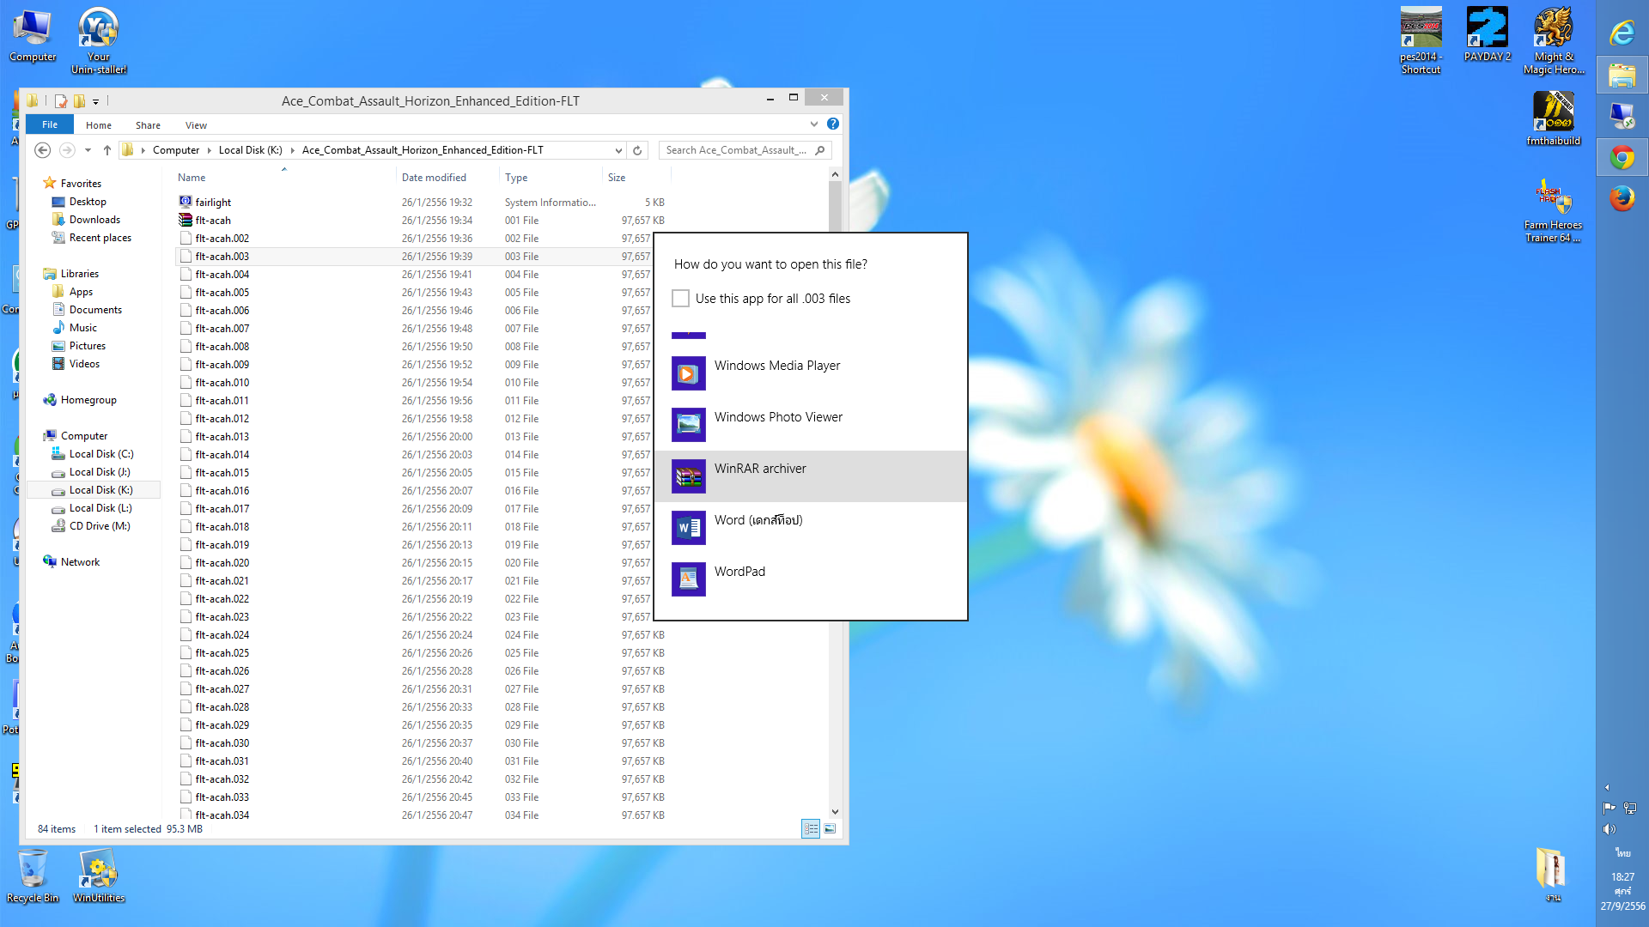Image resolution: width=1649 pixels, height=927 pixels.
Task: Open the View ribbon tab
Action: coord(196,125)
